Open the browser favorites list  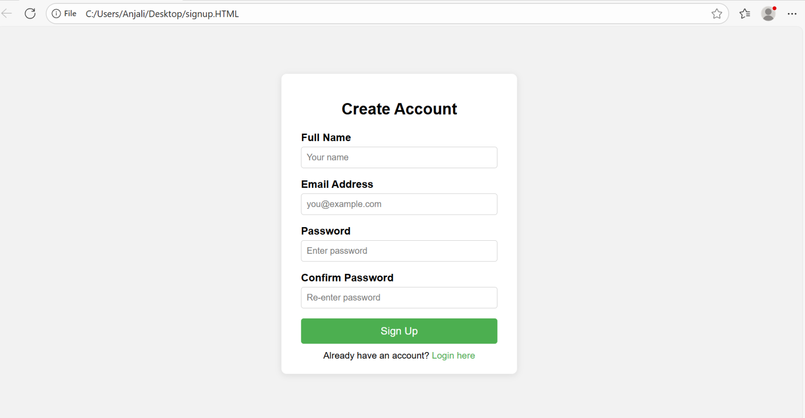745,14
